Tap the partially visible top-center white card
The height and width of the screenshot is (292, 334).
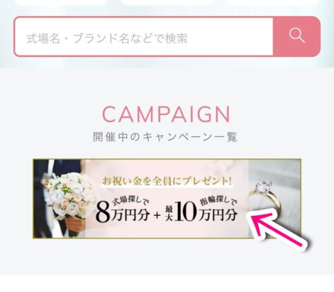tap(167, 2)
